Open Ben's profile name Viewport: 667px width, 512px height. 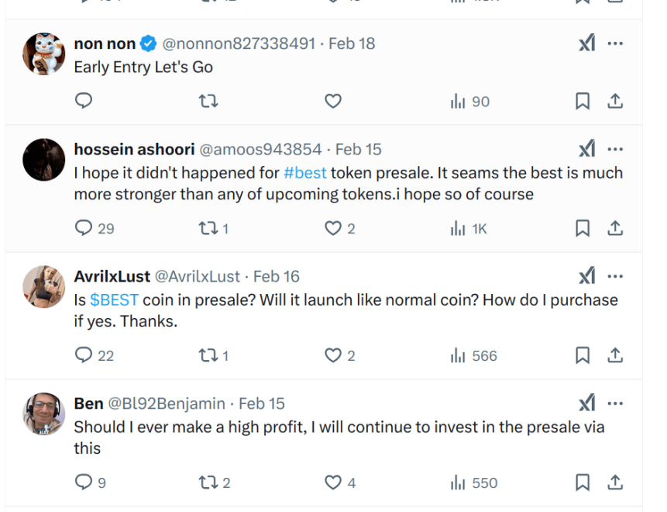tap(88, 403)
